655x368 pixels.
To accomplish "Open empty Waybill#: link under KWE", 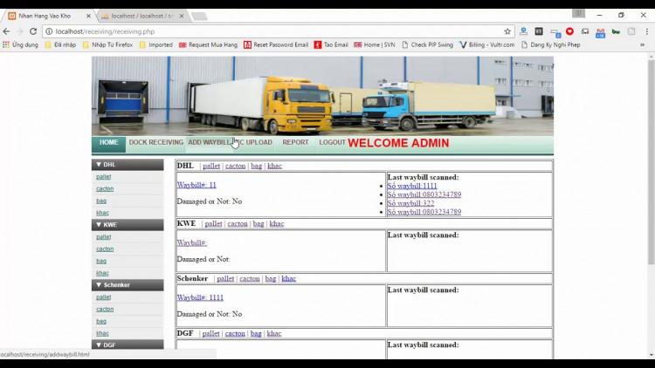I will click(x=192, y=242).
